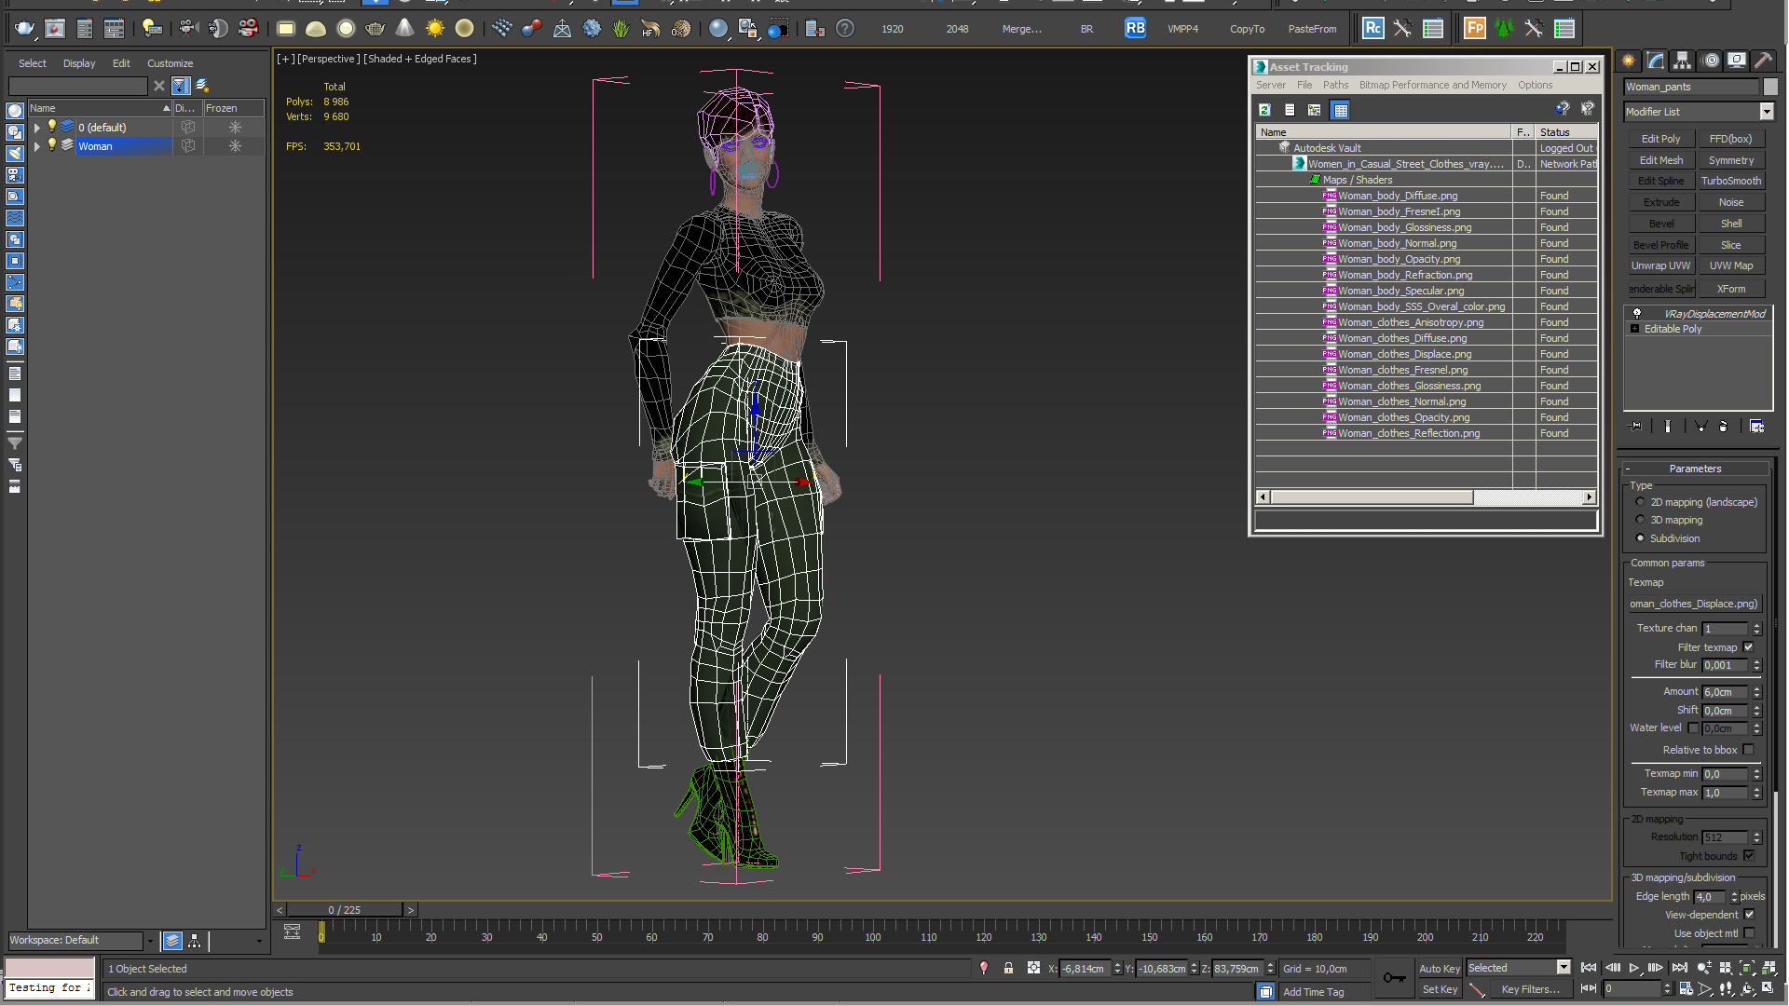Click the teapot Render Setup icon
The image size is (1789, 1006).
click(x=24, y=29)
